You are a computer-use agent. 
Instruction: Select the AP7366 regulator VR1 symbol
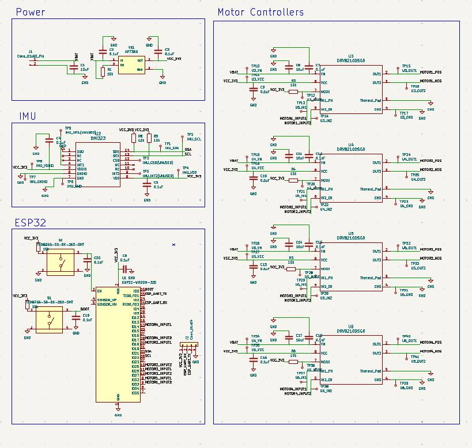(x=131, y=65)
